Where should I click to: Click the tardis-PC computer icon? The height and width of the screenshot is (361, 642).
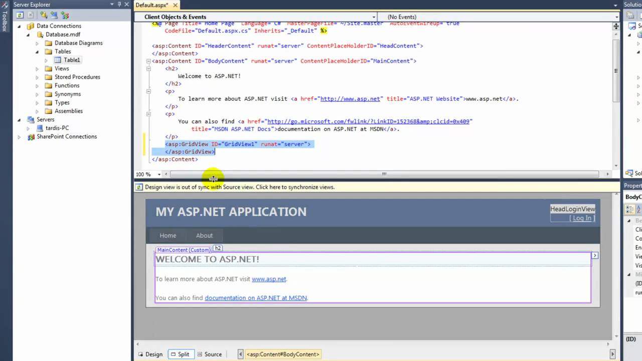click(40, 128)
